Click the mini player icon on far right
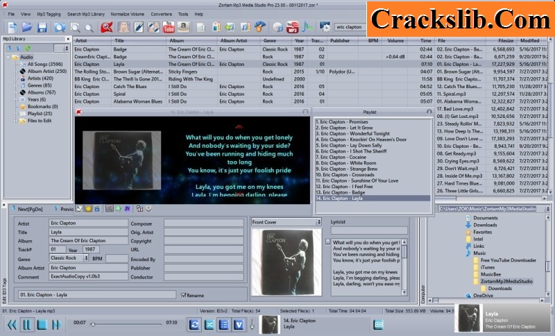This screenshot has width=555, height=336. click(x=378, y=324)
